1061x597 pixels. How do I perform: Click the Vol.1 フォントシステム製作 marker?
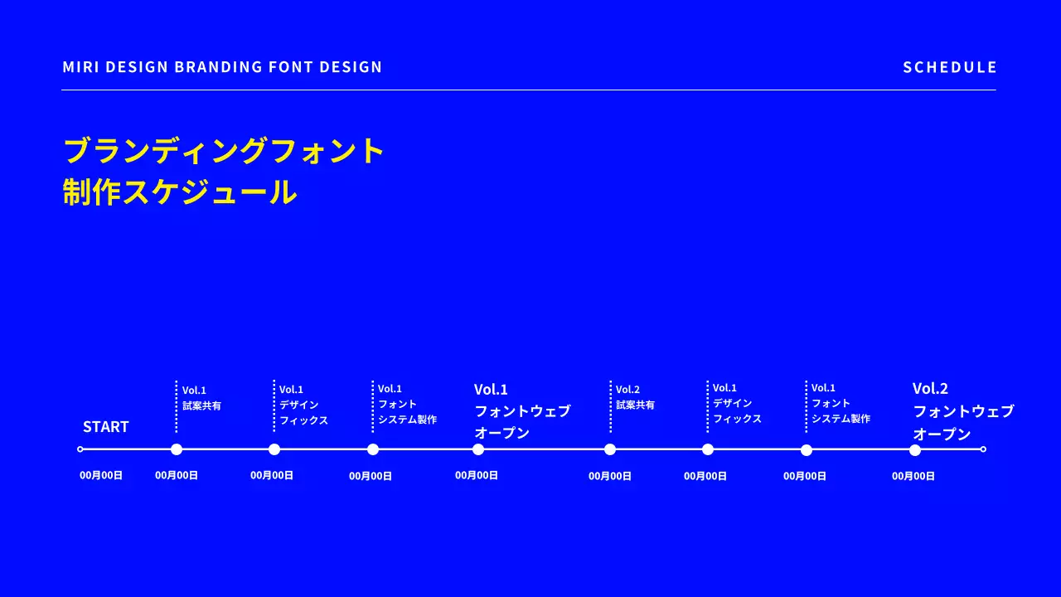373,449
